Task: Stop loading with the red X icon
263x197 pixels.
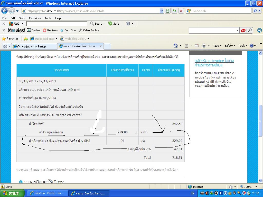Action: 181,11
